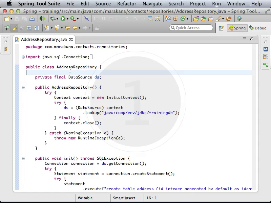This screenshot has height=203, width=271.
Task: Collapse the AddressRepository() constructor
Action: [23, 88]
